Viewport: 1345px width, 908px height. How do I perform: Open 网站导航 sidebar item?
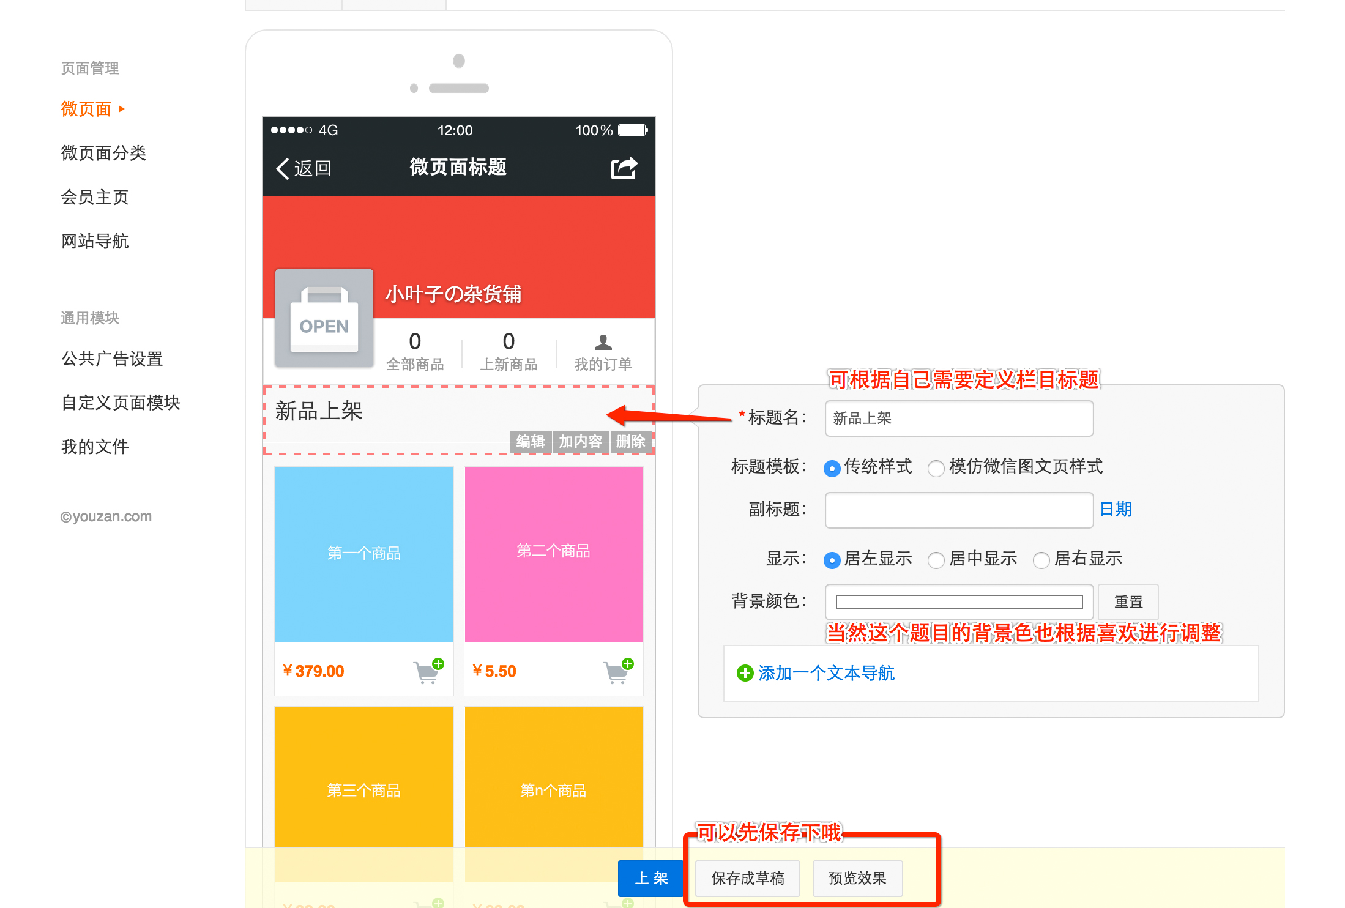point(95,241)
